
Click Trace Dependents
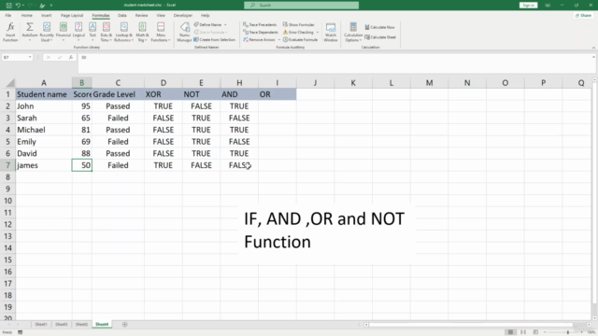(261, 33)
